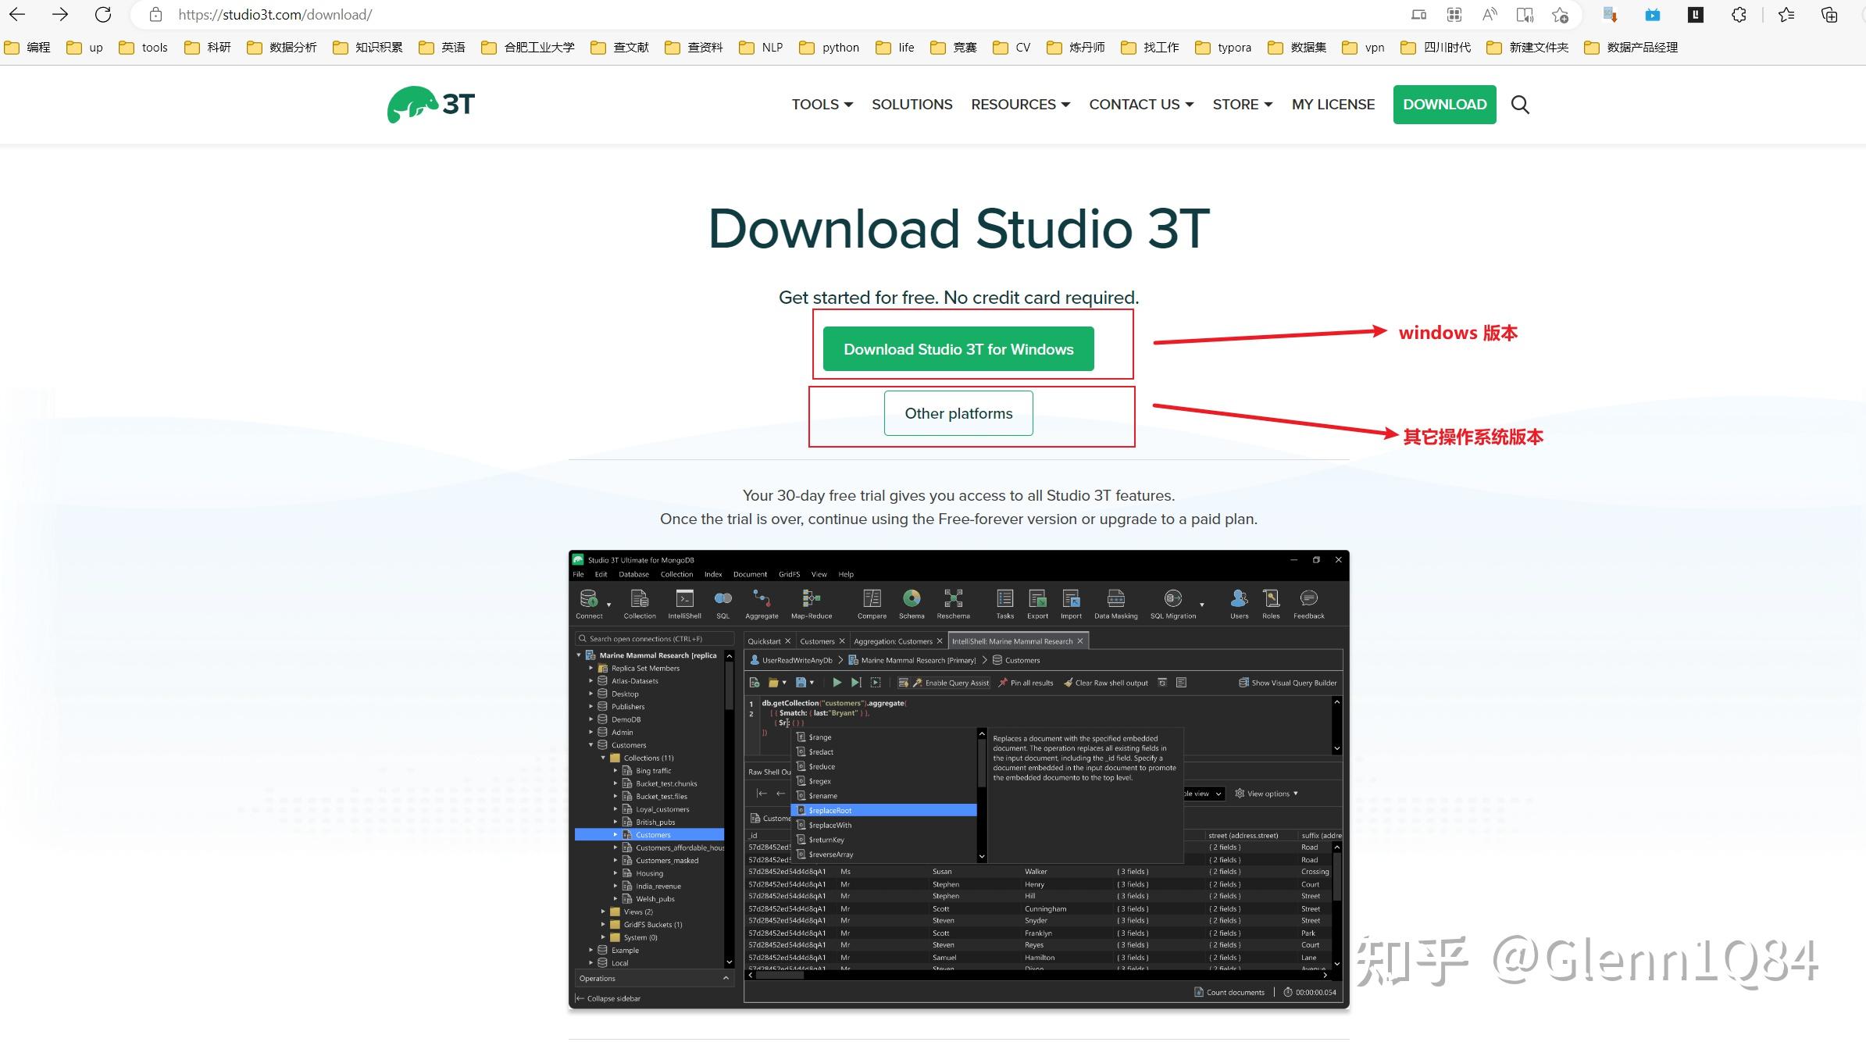Click Download Studio 3T for Windows
Viewport: 1866px width, 1042px height.
tap(958, 348)
